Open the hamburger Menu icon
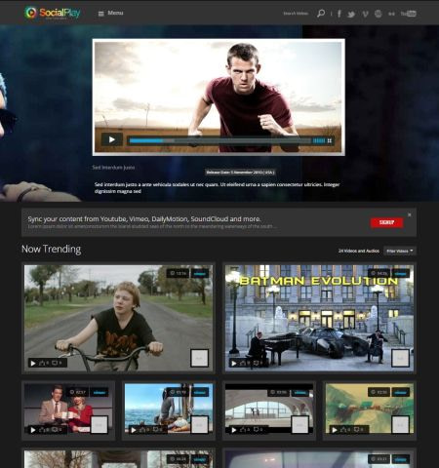439x468 pixels. tap(101, 14)
